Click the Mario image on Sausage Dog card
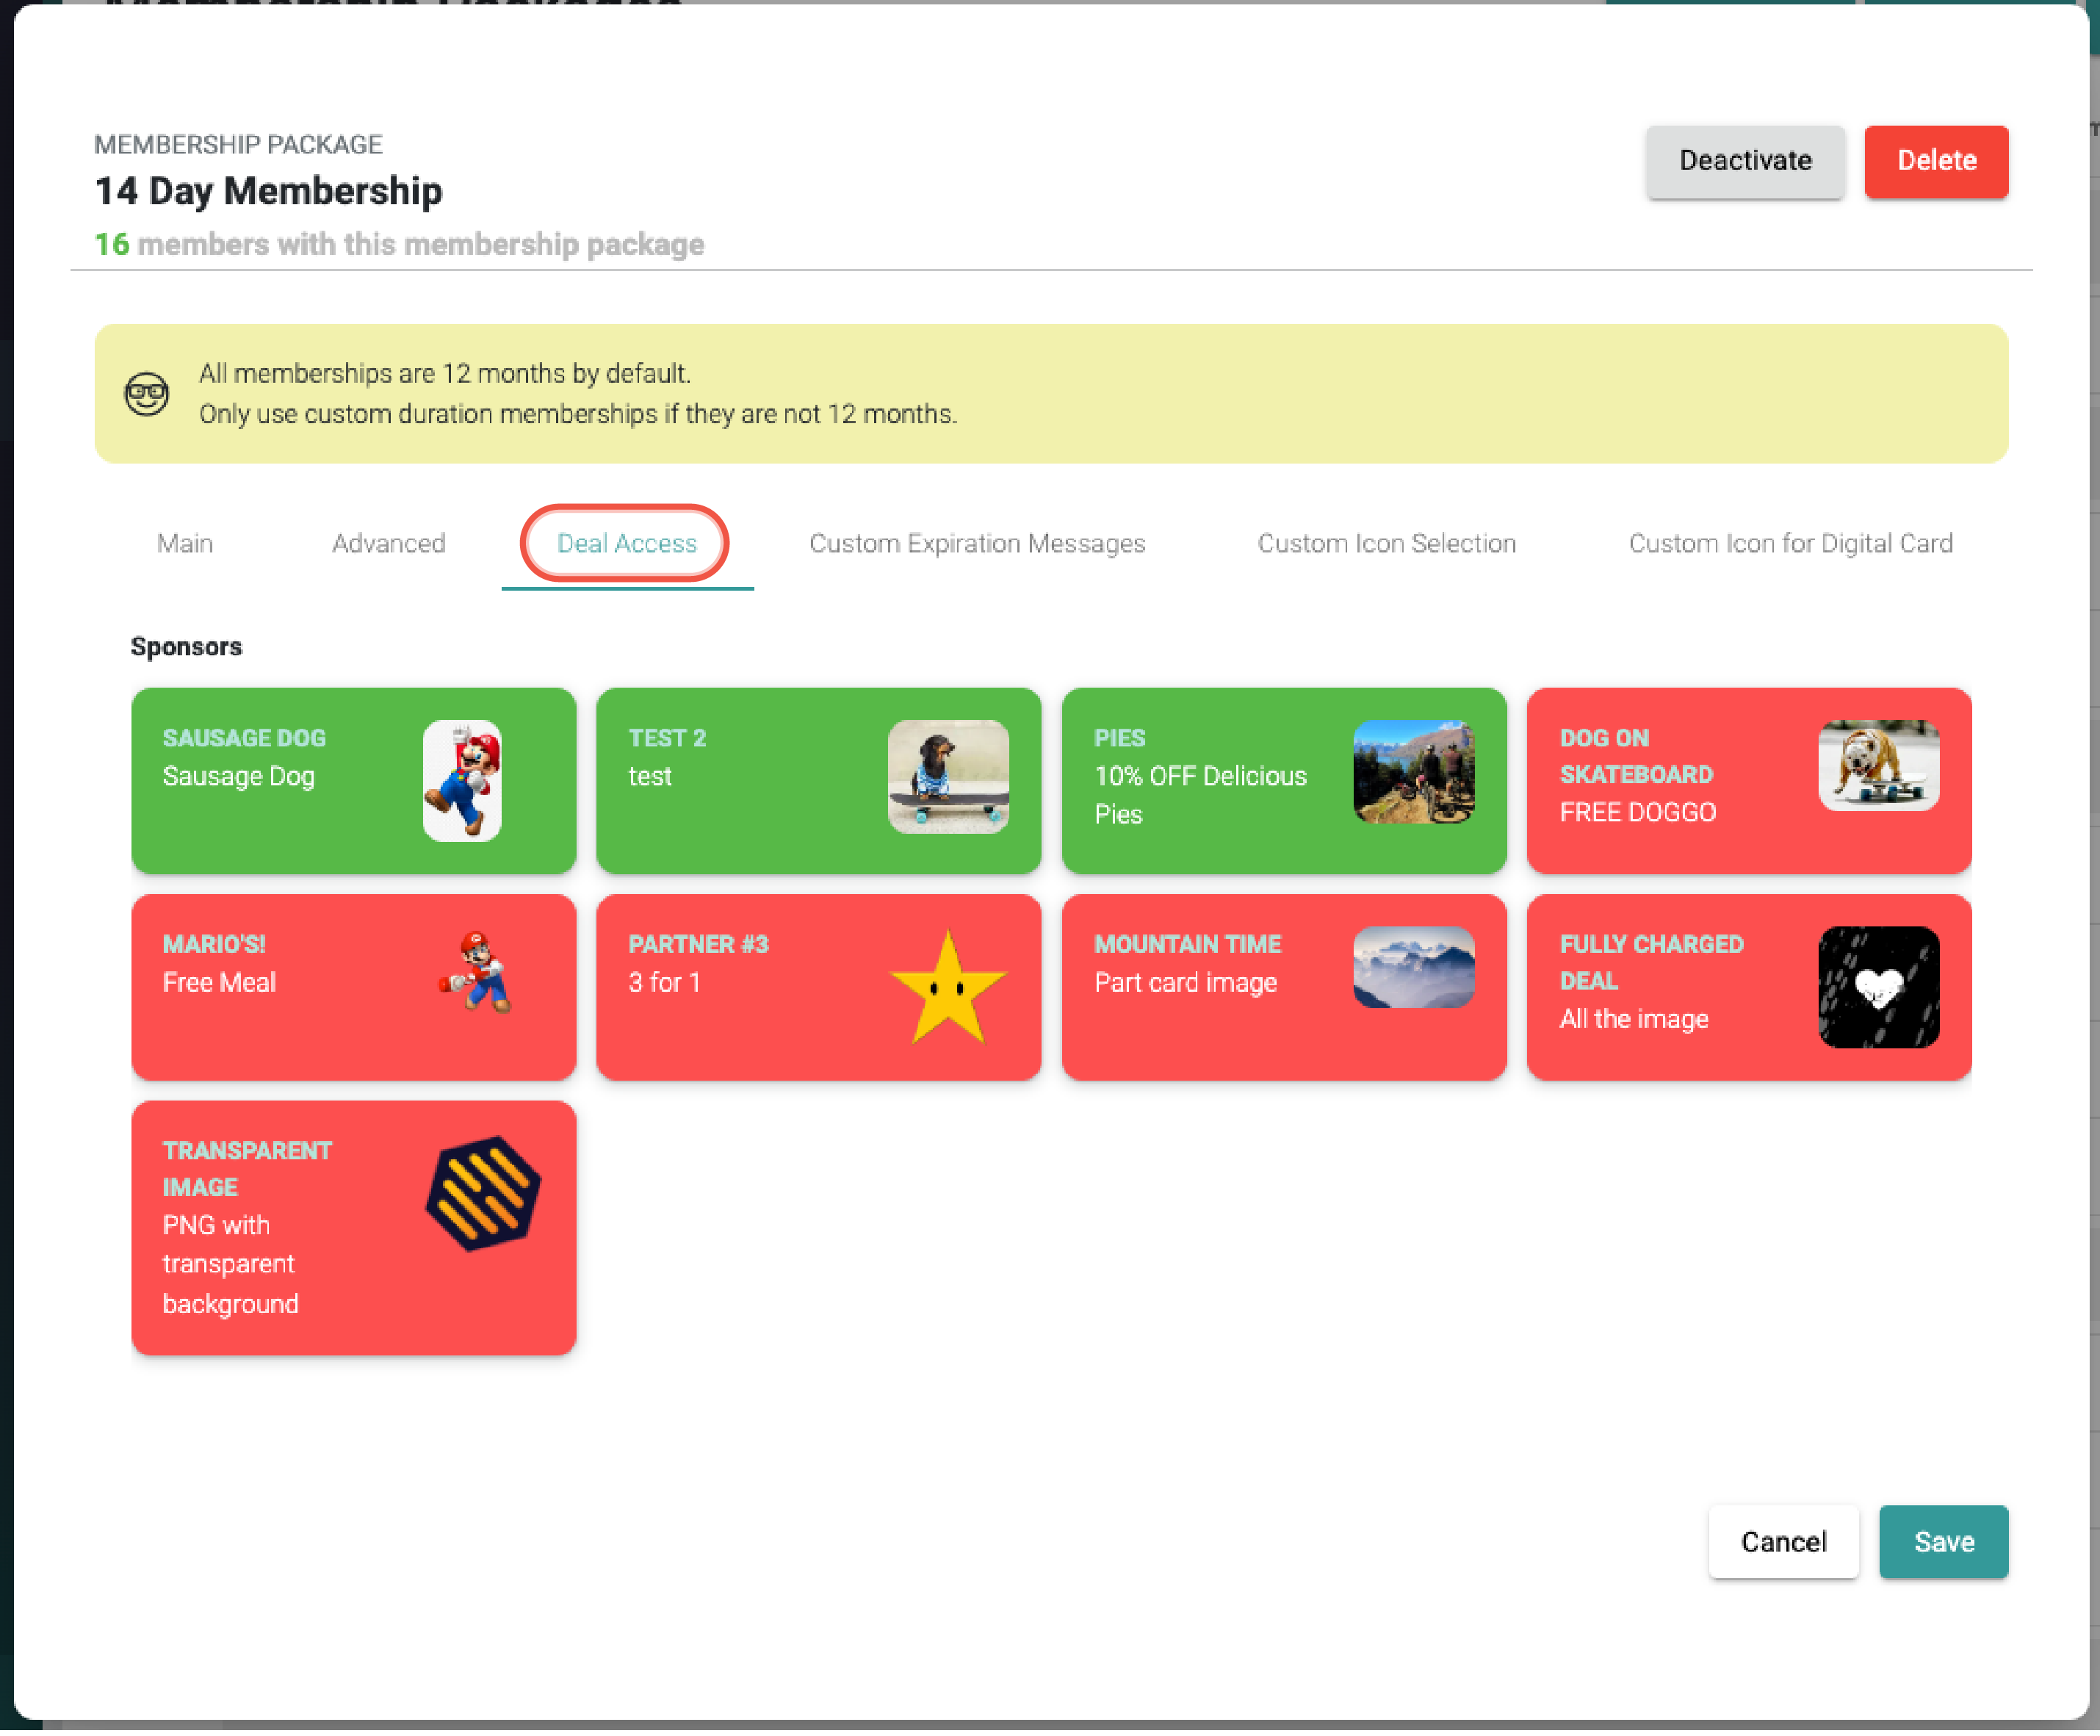The width and height of the screenshot is (2100, 1736). point(462,781)
